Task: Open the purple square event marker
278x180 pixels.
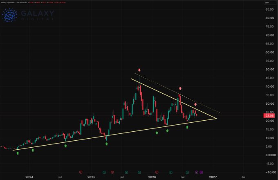Action: coord(201,172)
